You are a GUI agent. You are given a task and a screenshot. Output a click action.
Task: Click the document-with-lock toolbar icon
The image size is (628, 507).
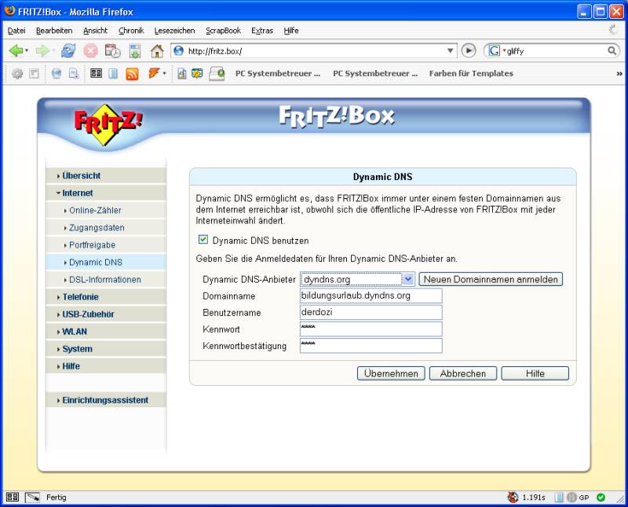182,73
